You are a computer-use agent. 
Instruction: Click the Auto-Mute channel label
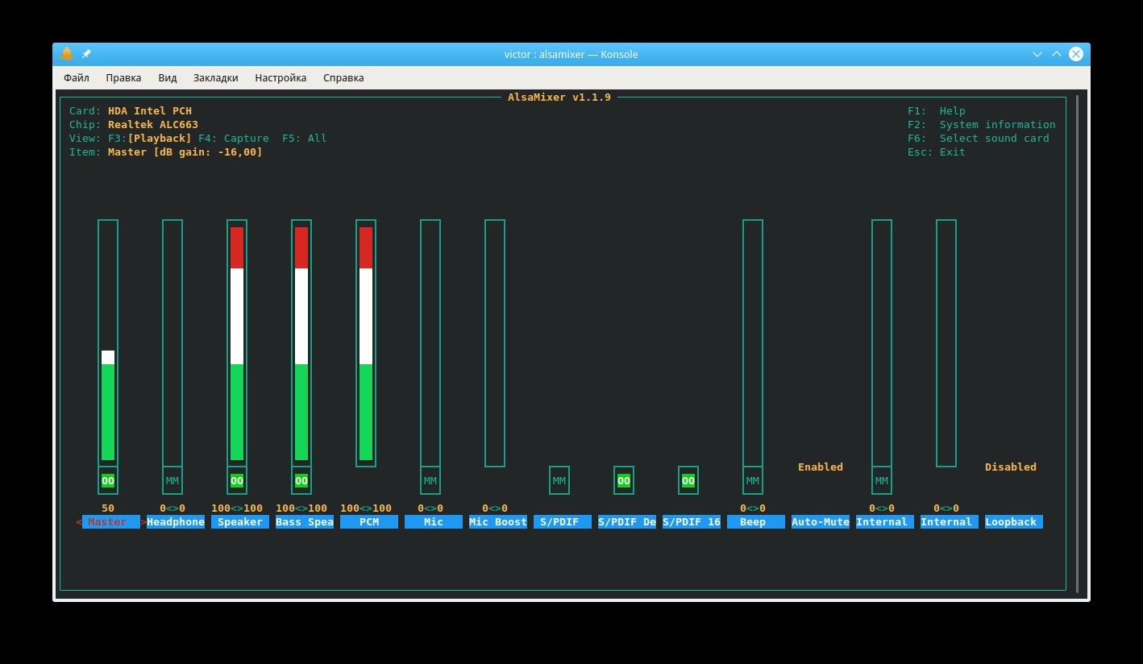coord(821,522)
